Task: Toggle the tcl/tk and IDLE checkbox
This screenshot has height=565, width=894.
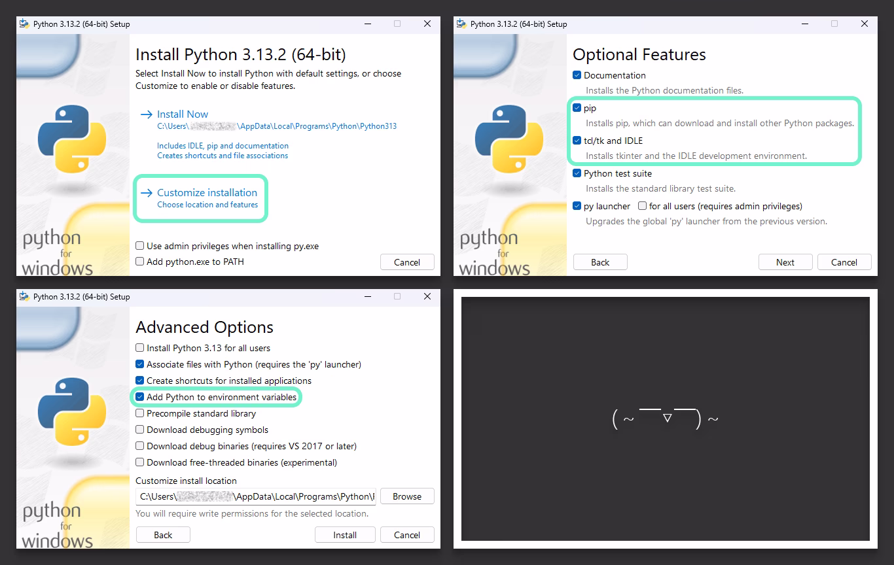Action: tap(577, 141)
